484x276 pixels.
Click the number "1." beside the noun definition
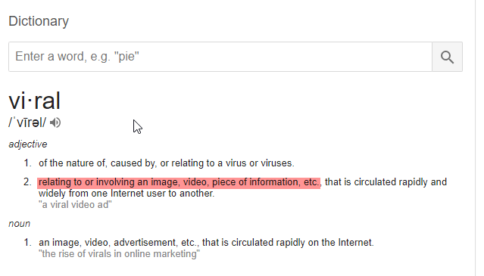click(28, 243)
